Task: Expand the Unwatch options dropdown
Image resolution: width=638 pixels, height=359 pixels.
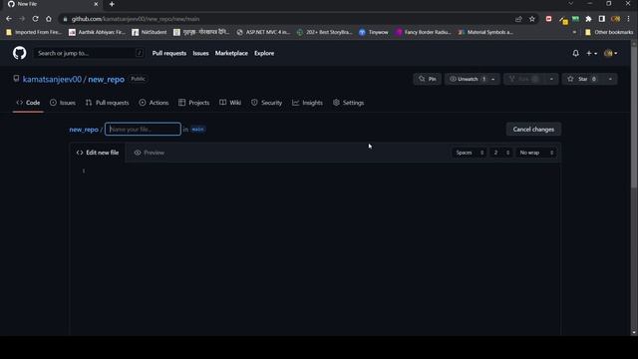Action: coord(493,79)
